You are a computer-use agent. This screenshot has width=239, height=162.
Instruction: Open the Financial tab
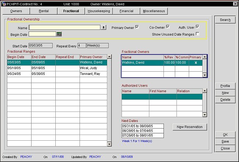point(126,11)
